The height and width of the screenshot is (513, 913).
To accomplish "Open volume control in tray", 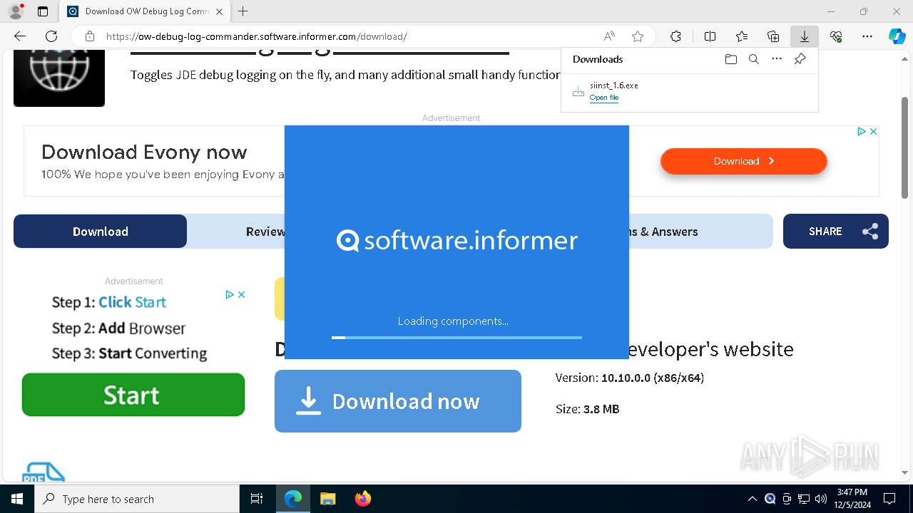I will point(821,499).
